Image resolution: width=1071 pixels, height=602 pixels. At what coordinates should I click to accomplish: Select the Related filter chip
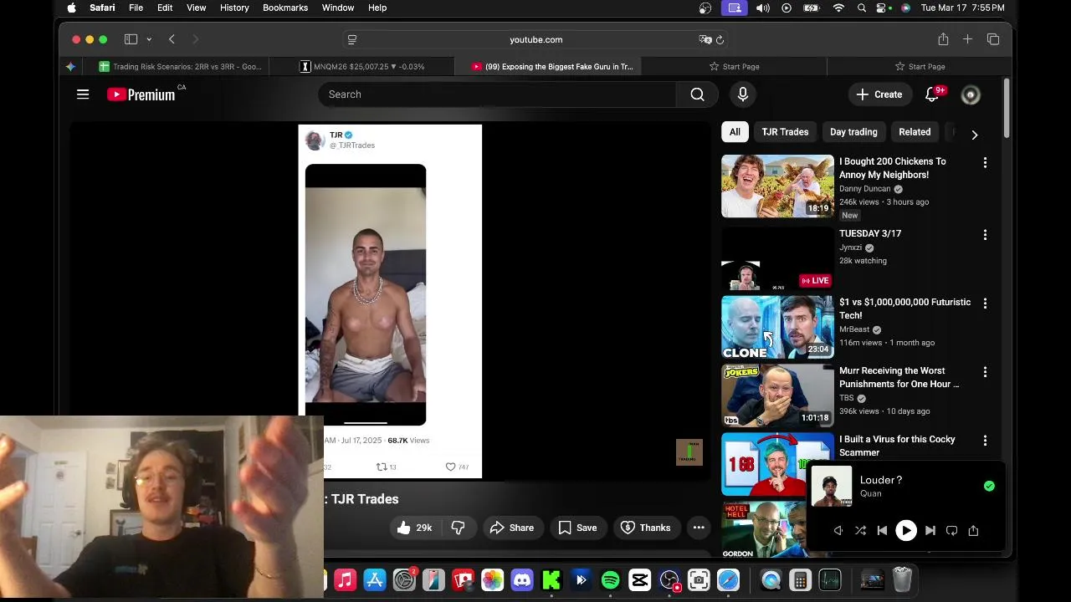[x=915, y=132]
